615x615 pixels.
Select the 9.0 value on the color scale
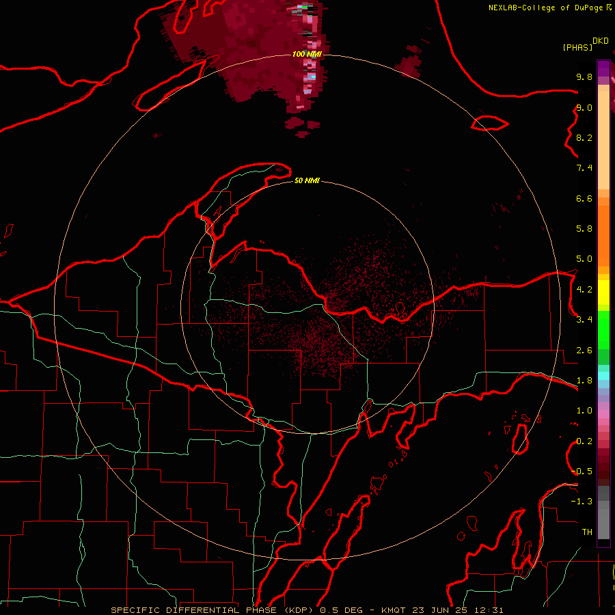(x=584, y=107)
